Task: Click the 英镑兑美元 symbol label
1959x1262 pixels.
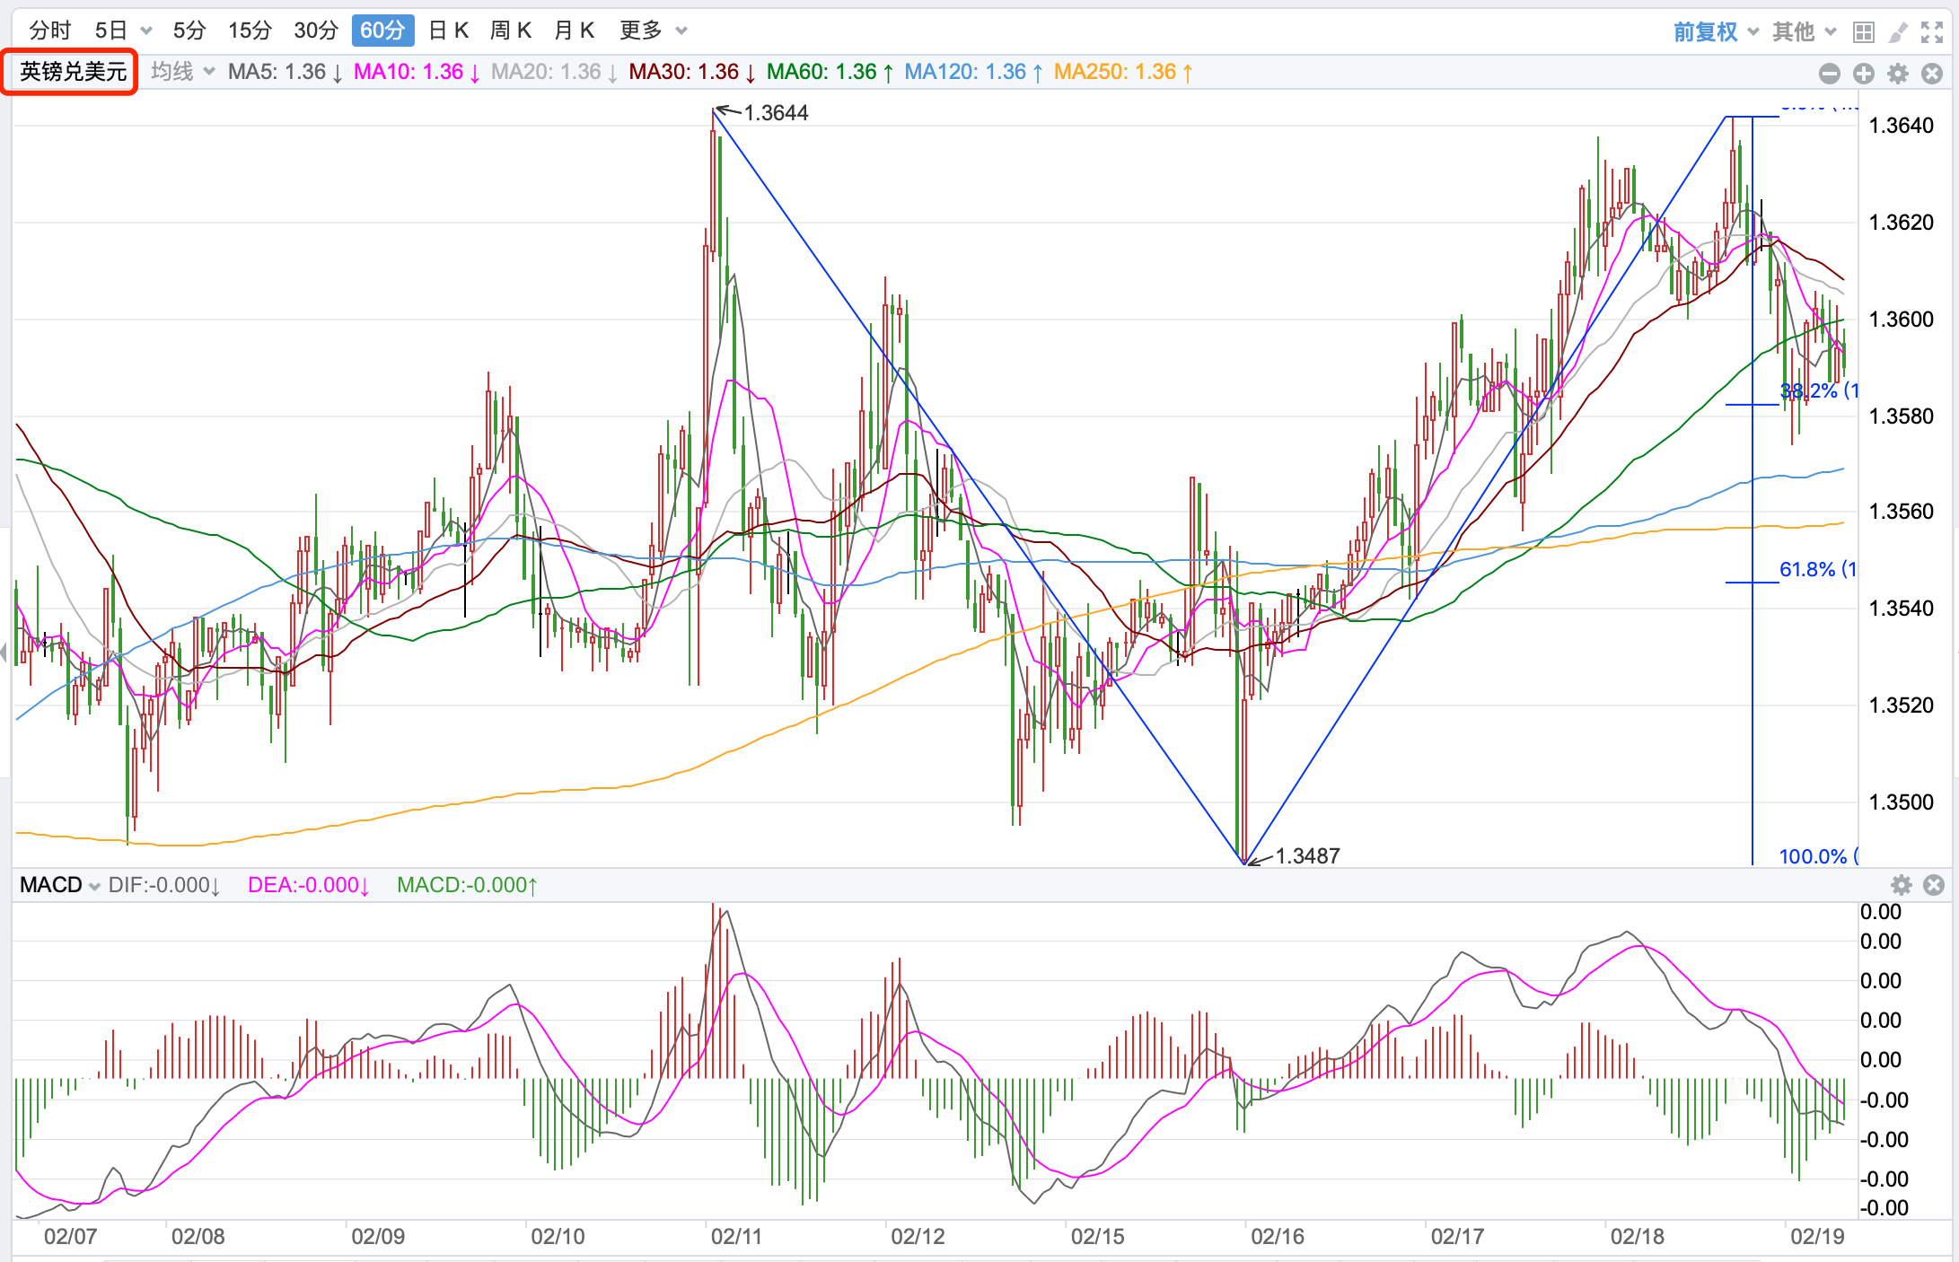Action: (73, 72)
